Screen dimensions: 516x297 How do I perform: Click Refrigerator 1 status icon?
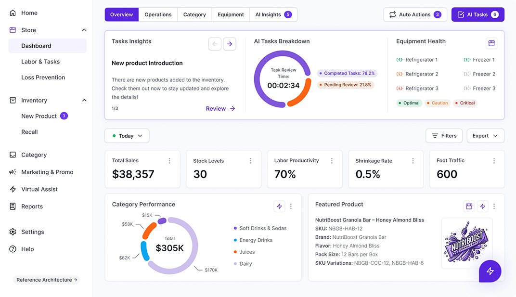pyautogui.click(x=400, y=60)
